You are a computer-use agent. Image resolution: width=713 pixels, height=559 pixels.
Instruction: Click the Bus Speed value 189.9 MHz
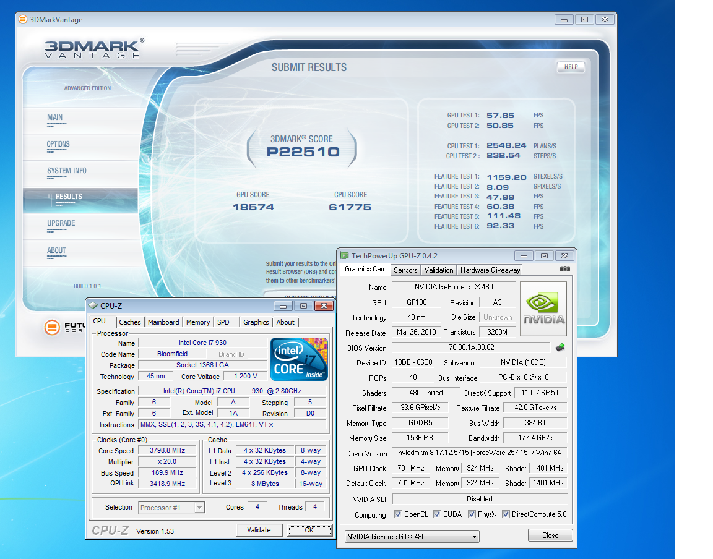[167, 472]
